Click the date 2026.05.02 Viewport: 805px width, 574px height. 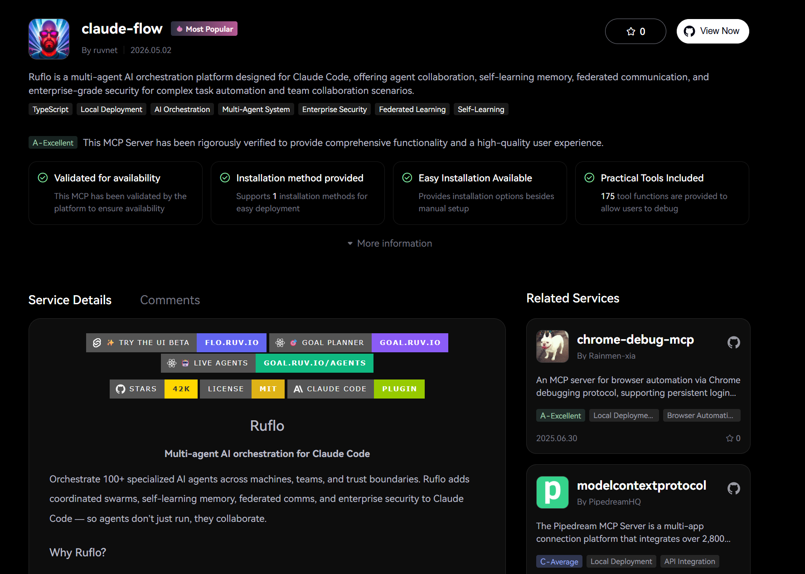coord(151,50)
